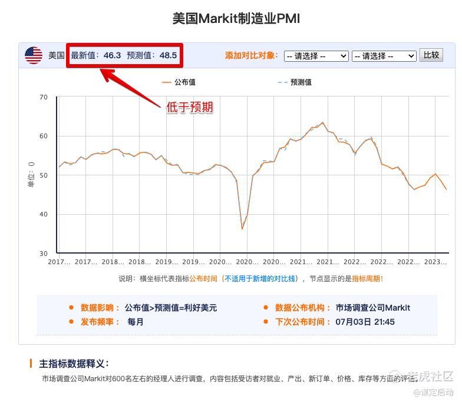Screen dimensions: 462x403
Task: Click the last x-axis label 2023...
Action: tap(435, 262)
